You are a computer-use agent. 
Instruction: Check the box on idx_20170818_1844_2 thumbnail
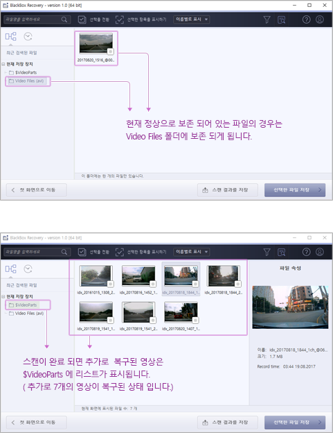(x=237, y=284)
